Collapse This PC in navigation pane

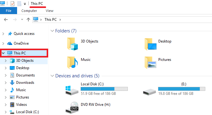click(3, 53)
